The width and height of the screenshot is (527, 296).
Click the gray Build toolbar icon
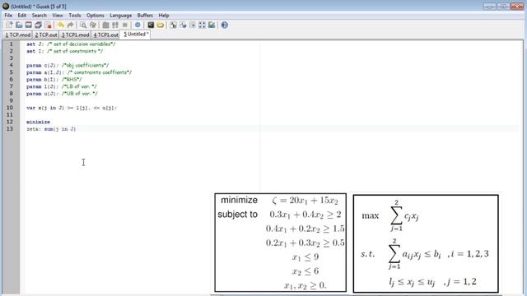click(115, 25)
